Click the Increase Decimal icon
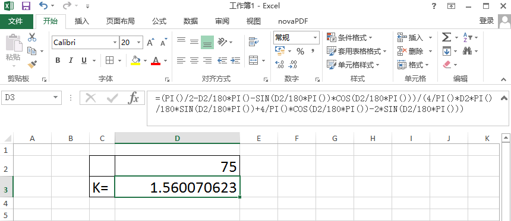 tap(279, 65)
